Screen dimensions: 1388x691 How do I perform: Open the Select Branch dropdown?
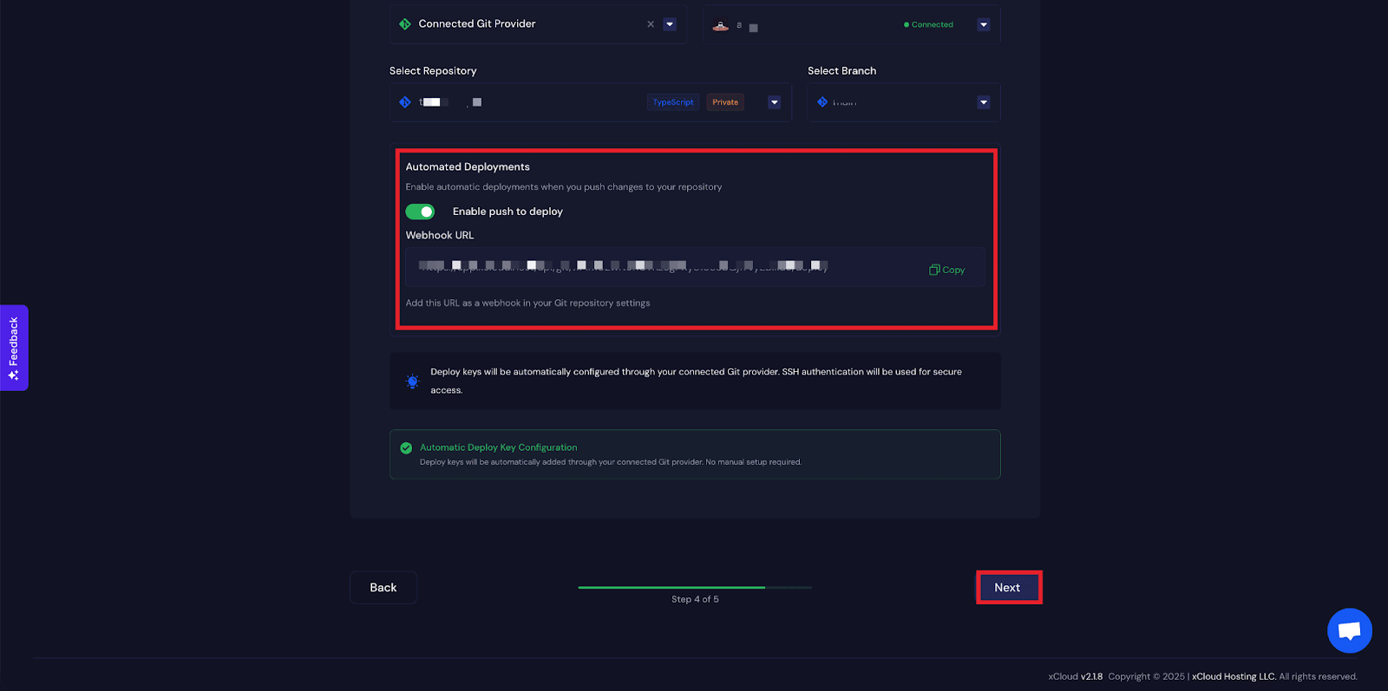[x=983, y=101]
